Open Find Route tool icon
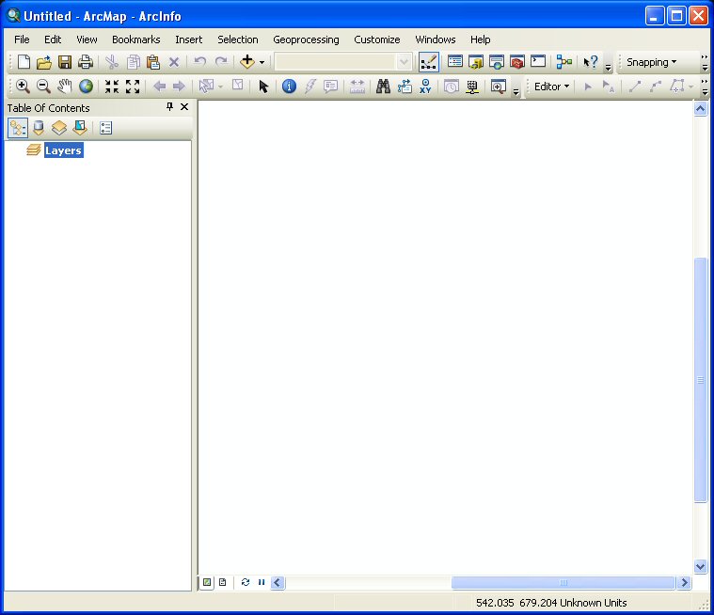Image resolution: width=714 pixels, height=615 pixels. pyautogui.click(x=405, y=86)
